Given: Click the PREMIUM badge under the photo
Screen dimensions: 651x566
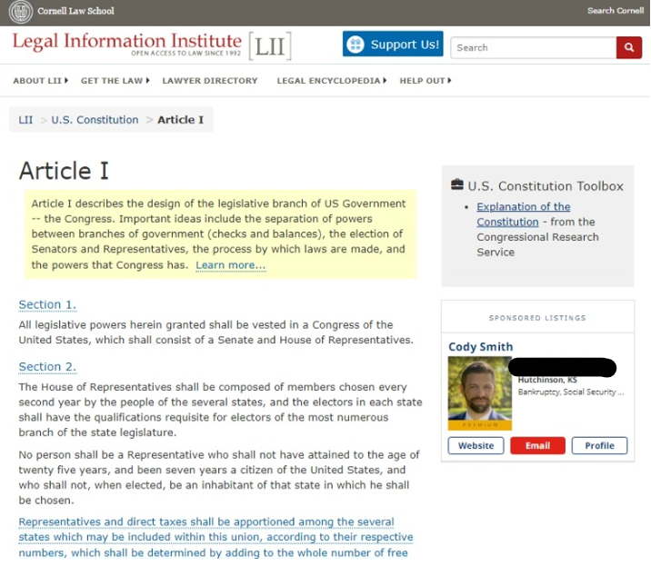Looking at the screenshot, I should click(x=479, y=425).
